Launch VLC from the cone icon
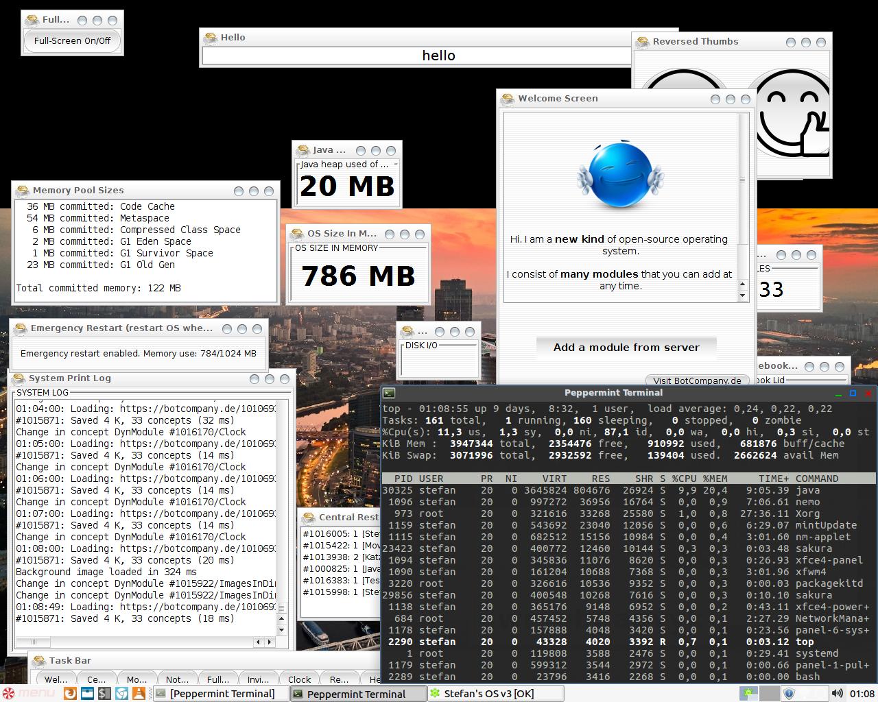 coord(139,693)
